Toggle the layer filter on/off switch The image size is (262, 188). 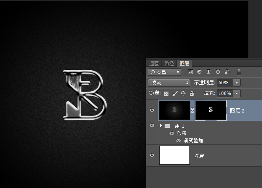tap(239, 72)
